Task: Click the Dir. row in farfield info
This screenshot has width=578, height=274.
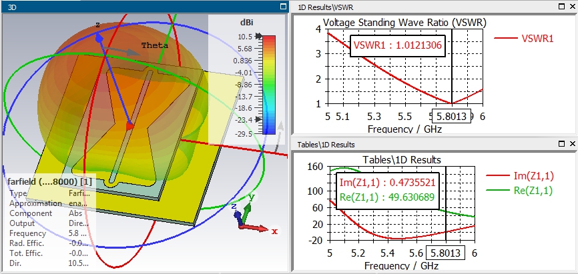Action: (x=49, y=263)
